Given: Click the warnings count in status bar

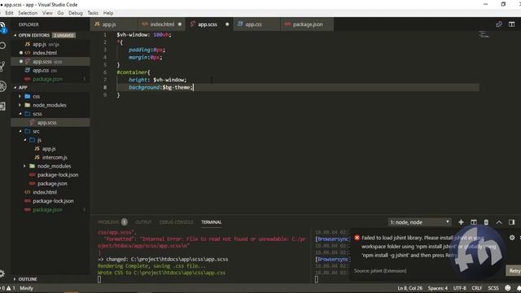Looking at the screenshot, I should coord(11,288).
